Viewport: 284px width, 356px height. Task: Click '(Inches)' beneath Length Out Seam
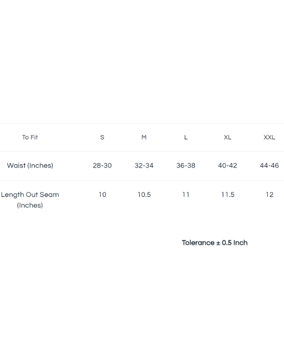coord(30,206)
